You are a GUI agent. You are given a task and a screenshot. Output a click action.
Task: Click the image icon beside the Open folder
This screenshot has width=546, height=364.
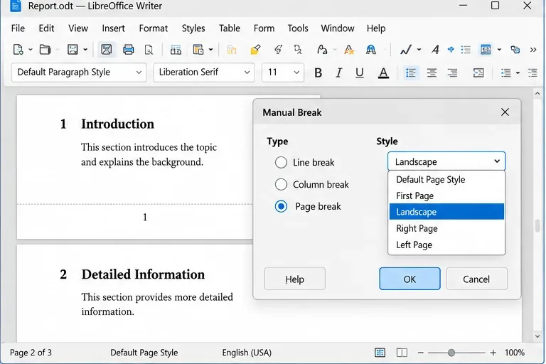point(73,50)
